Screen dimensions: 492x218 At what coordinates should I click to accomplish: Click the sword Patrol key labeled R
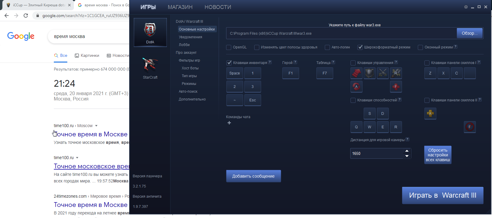[x=396, y=73]
